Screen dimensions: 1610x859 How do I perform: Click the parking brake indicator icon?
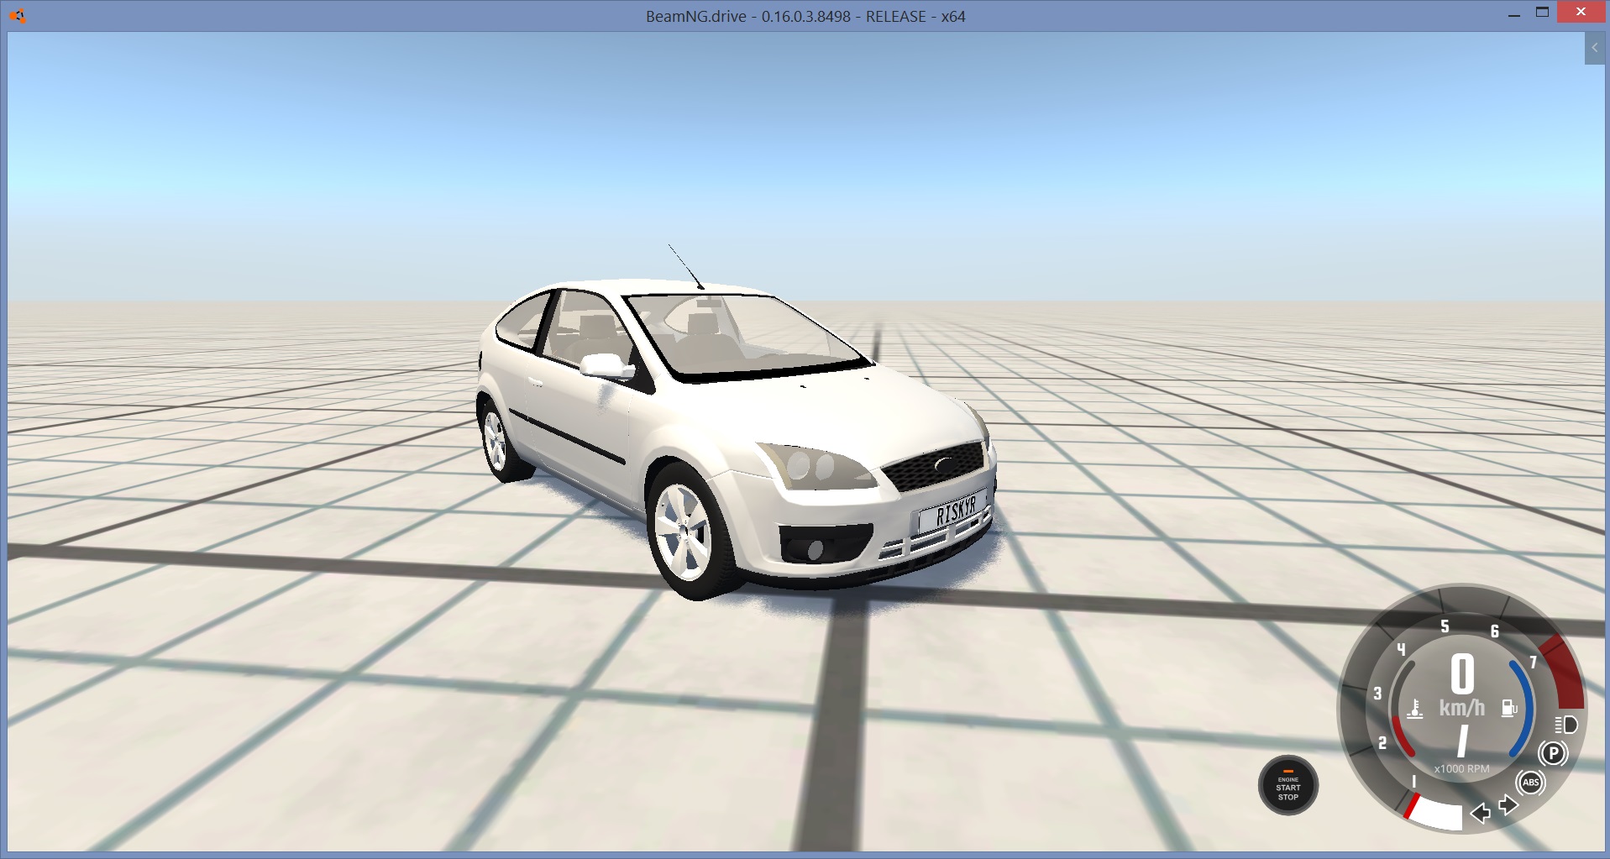(1553, 753)
